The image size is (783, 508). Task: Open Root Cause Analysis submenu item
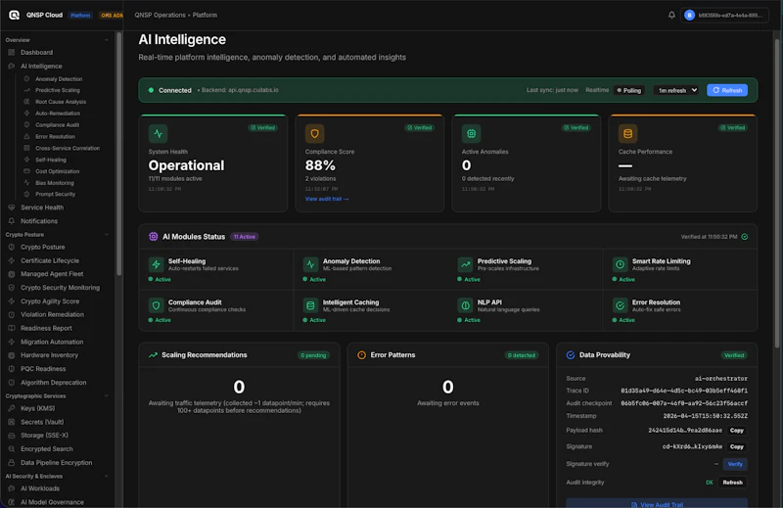(x=61, y=102)
